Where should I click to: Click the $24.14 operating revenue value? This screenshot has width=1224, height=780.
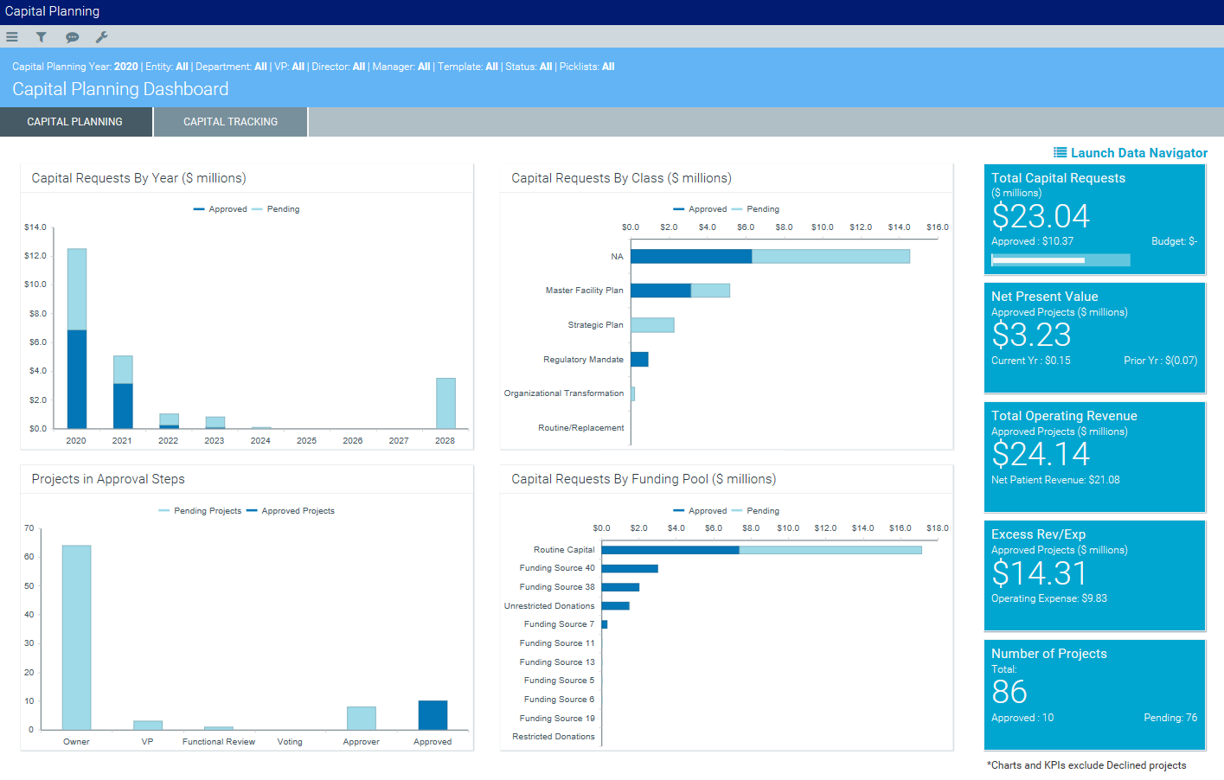[x=1041, y=454]
